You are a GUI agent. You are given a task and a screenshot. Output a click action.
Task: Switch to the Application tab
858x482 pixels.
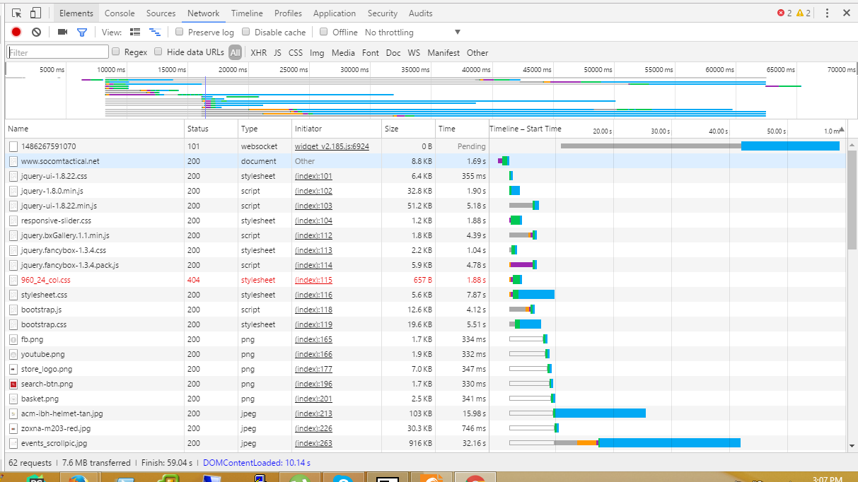(335, 13)
